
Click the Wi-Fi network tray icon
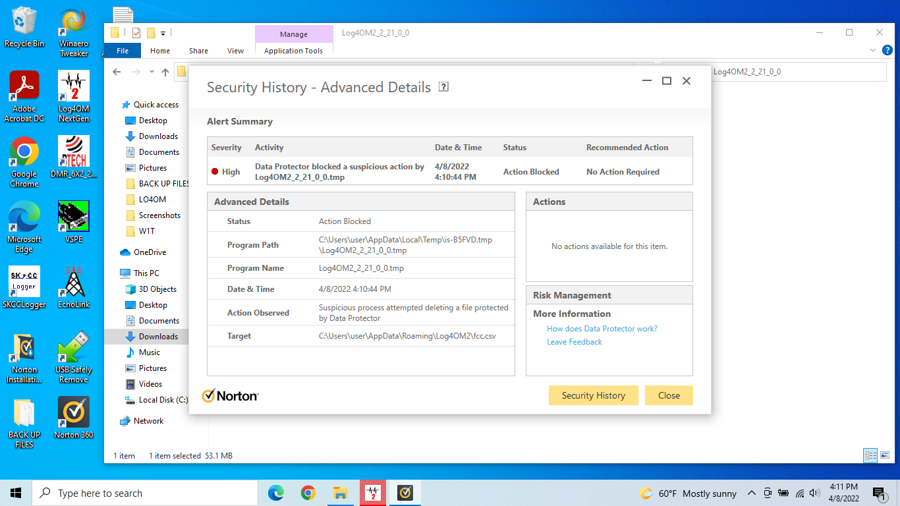tap(800, 493)
